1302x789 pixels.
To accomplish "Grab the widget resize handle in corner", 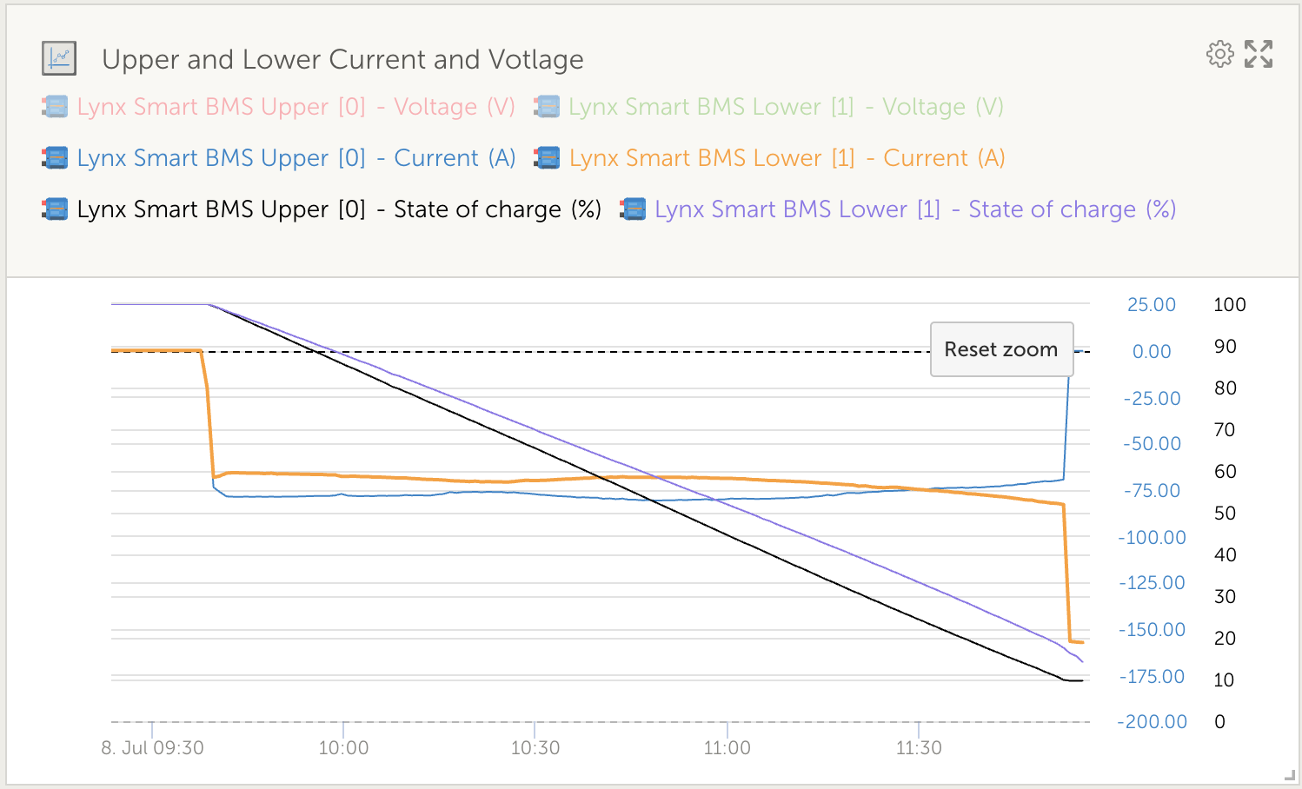I will (1290, 775).
